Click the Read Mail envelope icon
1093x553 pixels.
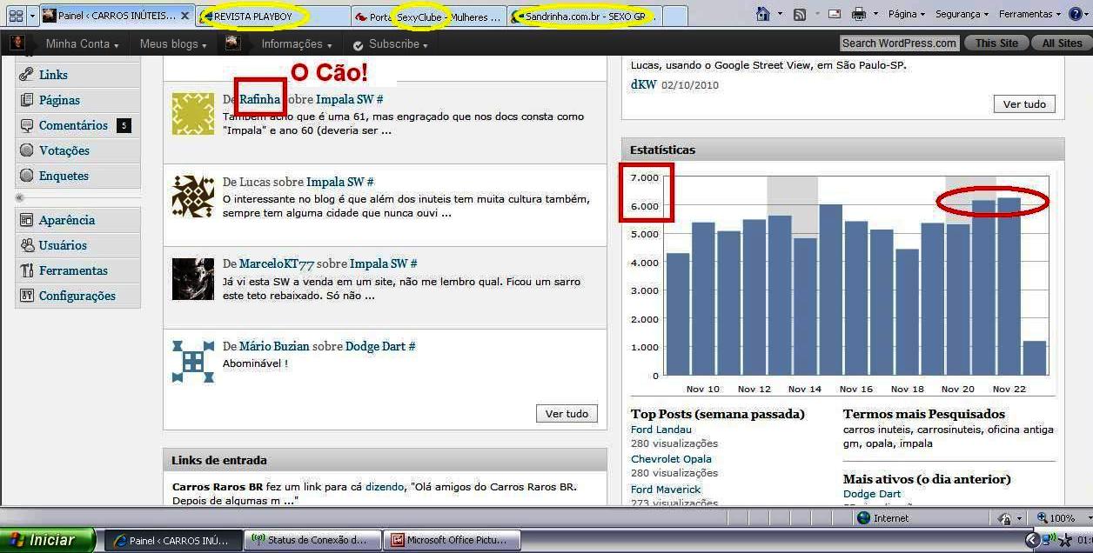coord(834,14)
